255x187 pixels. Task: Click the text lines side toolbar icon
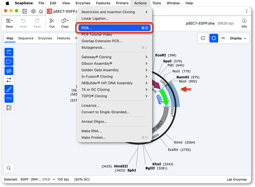click(x=9, y=107)
